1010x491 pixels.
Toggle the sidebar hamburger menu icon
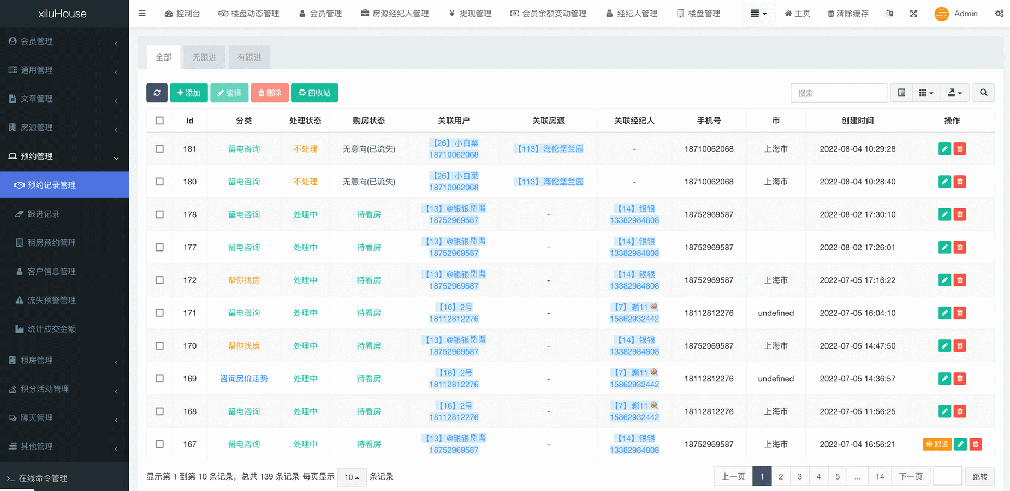click(x=142, y=14)
